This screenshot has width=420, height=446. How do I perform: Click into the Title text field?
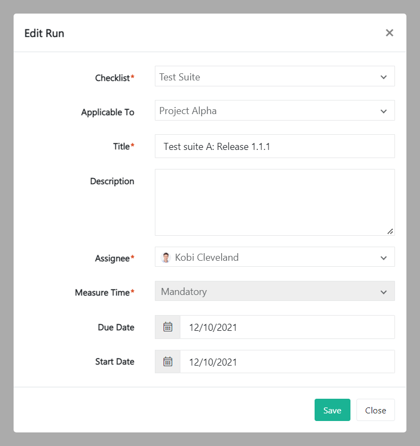274,147
